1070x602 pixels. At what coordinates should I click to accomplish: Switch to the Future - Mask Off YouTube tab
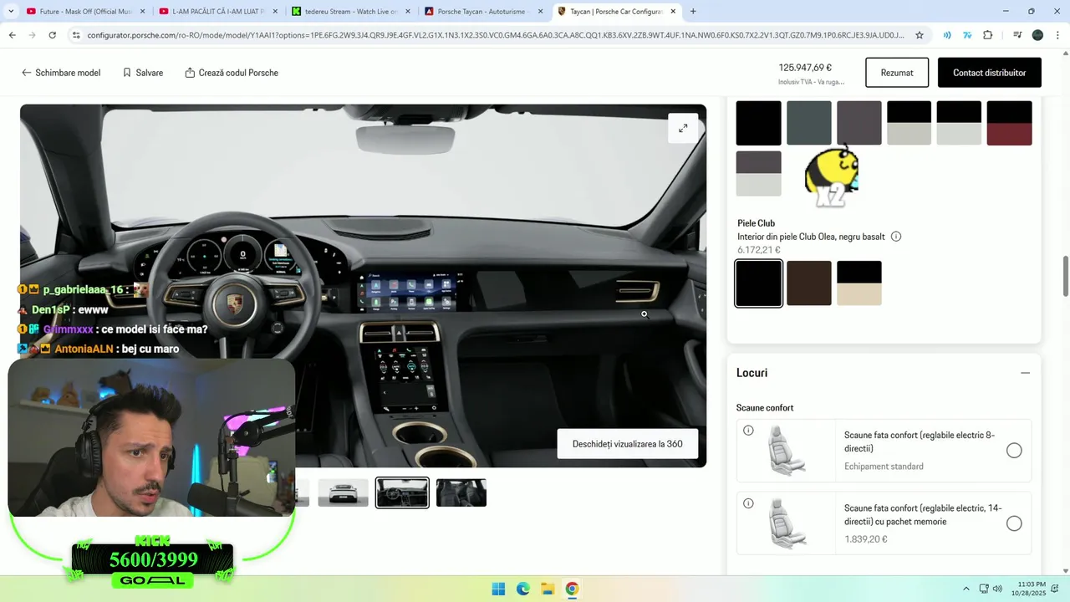[x=79, y=12]
